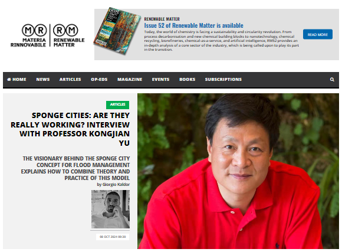Click the author name Giorgio Kaldor
This screenshot has width=342, height=252.
[x=116, y=185]
